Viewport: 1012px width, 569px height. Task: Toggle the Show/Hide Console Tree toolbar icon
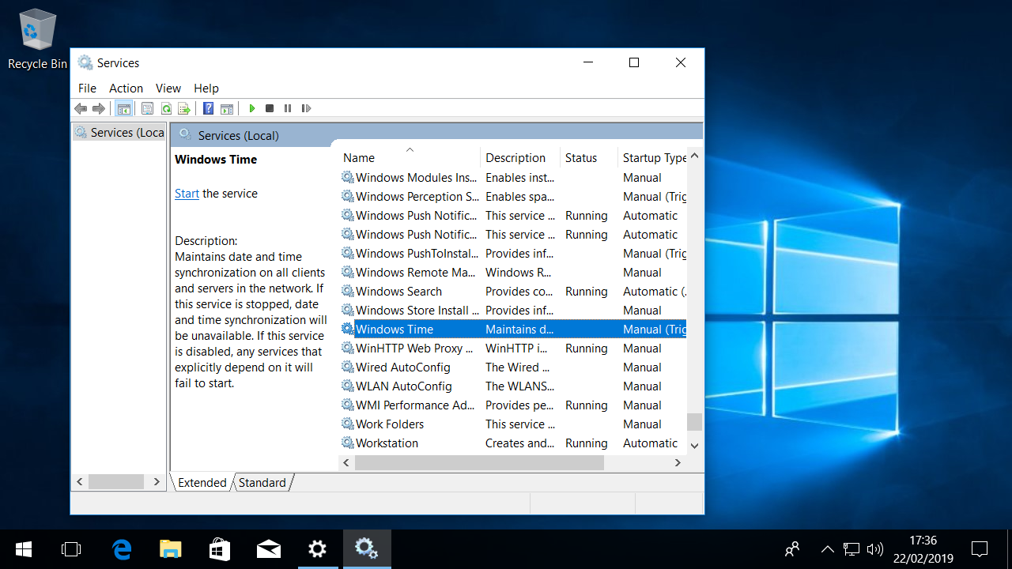(123, 108)
